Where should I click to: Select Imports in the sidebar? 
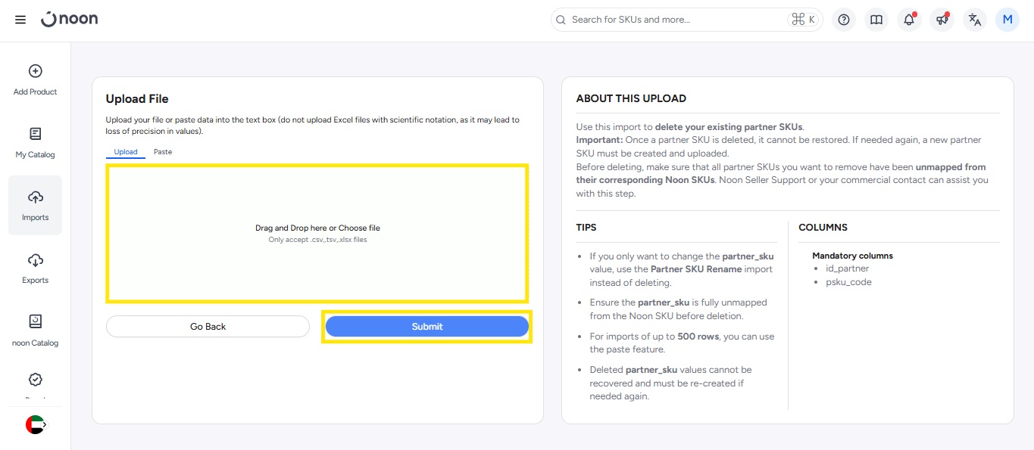coord(35,205)
